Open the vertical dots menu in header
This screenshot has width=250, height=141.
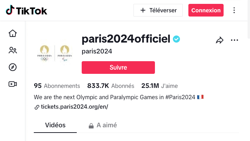click(235, 11)
